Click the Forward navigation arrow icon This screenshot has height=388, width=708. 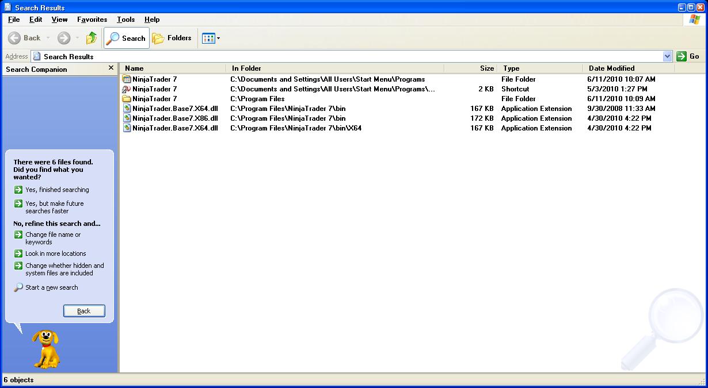click(64, 38)
